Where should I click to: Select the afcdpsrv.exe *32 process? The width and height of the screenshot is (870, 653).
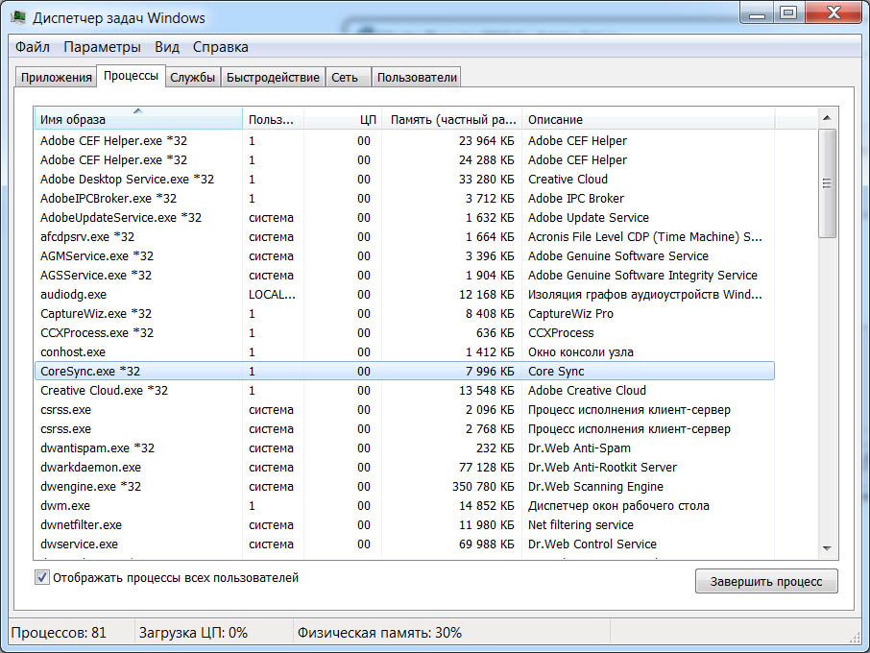click(x=404, y=237)
